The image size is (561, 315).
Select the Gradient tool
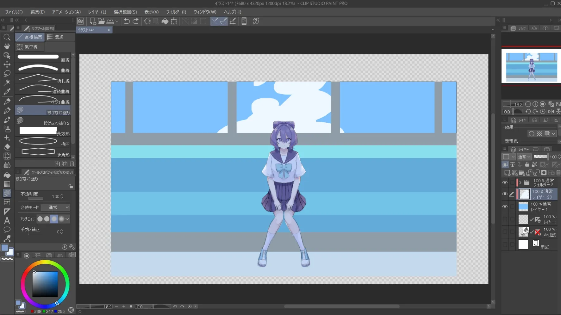[7, 184]
